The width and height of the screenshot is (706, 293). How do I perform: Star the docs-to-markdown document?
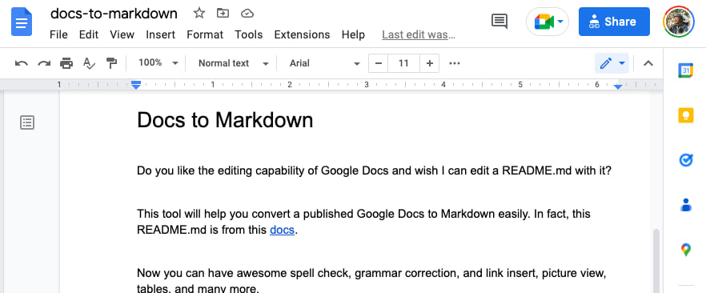199,14
